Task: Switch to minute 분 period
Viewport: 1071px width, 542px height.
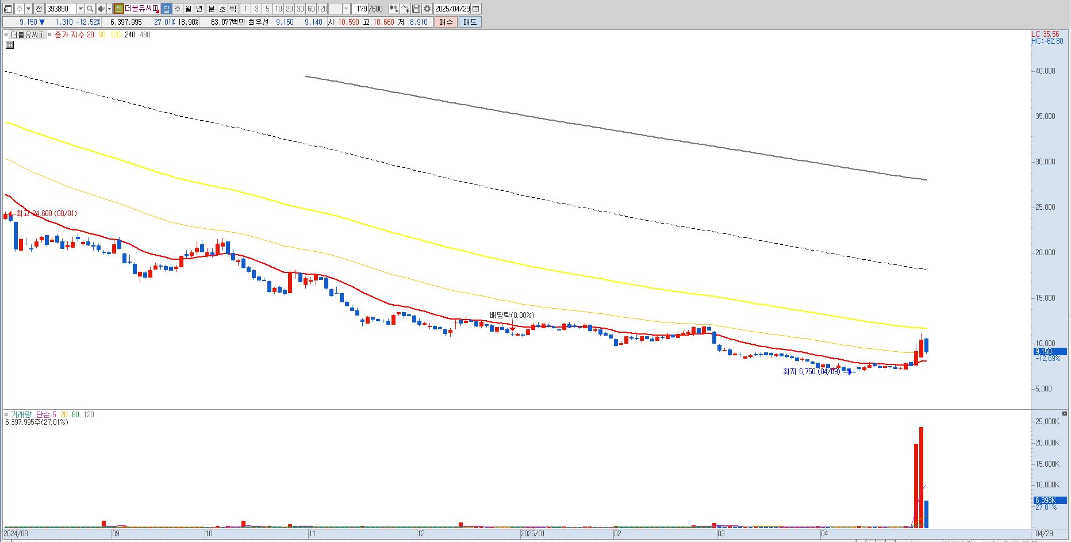Action: pyautogui.click(x=211, y=9)
